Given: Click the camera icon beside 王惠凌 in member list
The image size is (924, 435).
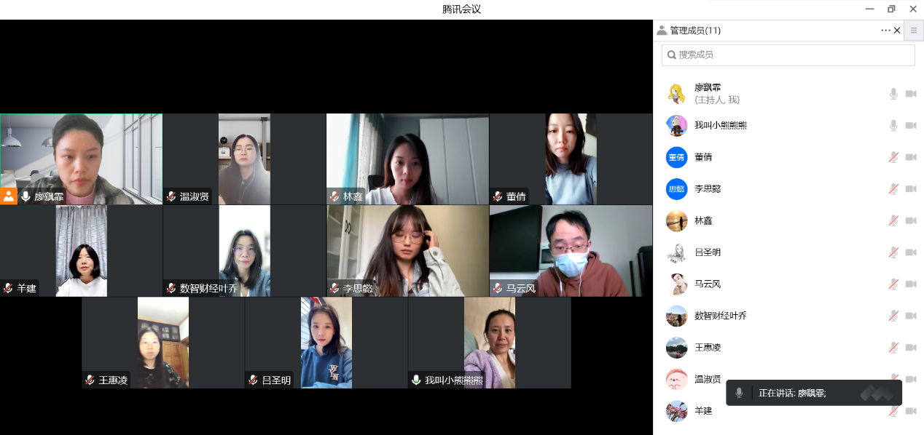Looking at the screenshot, I should pos(910,347).
